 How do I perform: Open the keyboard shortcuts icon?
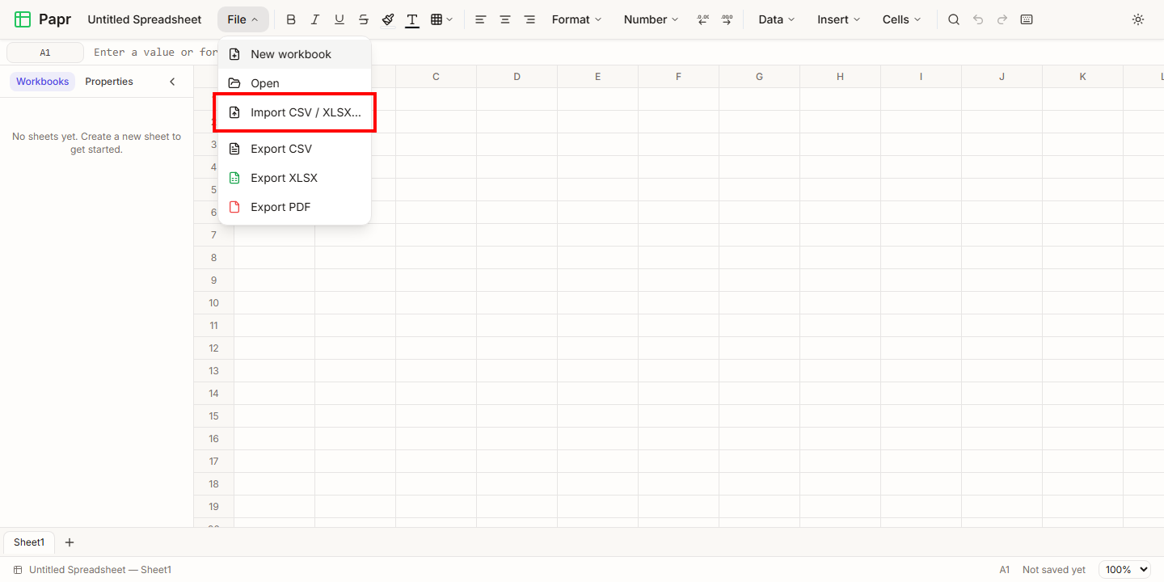pyautogui.click(x=1027, y=19)
